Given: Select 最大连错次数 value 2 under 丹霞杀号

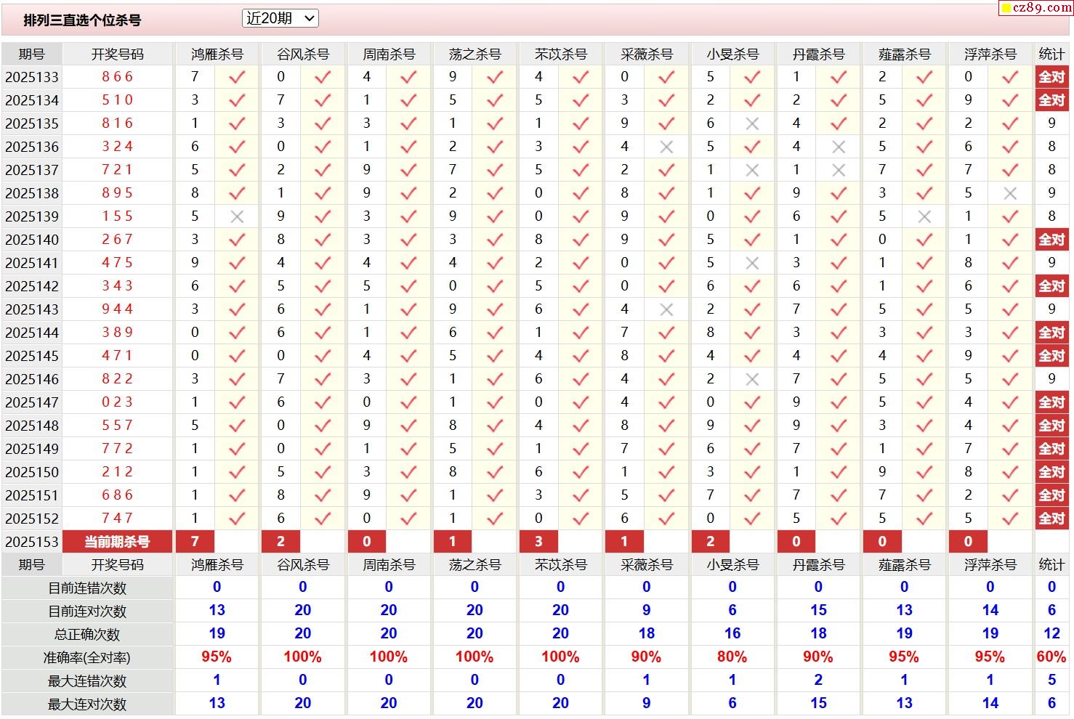Looking at the screenshot, I should [818, 681].
